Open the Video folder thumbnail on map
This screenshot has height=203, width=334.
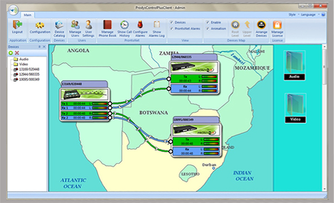click(x=295, y=108)
